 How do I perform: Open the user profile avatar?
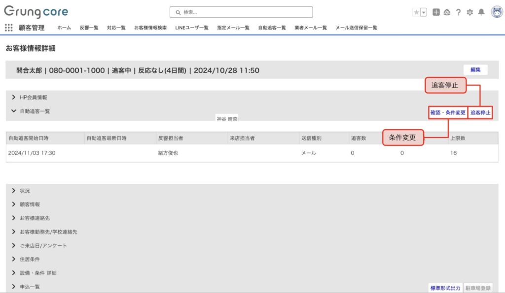pos(496,12)
